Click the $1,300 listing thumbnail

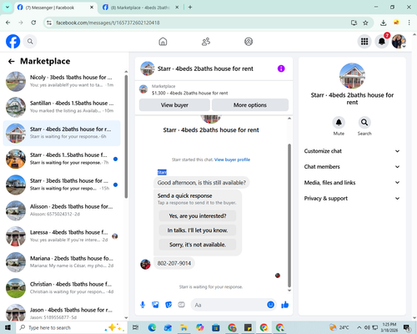pos(143,89)
